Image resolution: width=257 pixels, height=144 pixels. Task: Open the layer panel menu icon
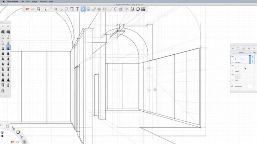pos(254,48)
